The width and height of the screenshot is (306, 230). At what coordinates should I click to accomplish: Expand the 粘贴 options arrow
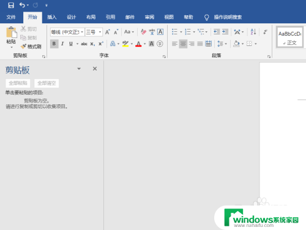click(12, 47)
